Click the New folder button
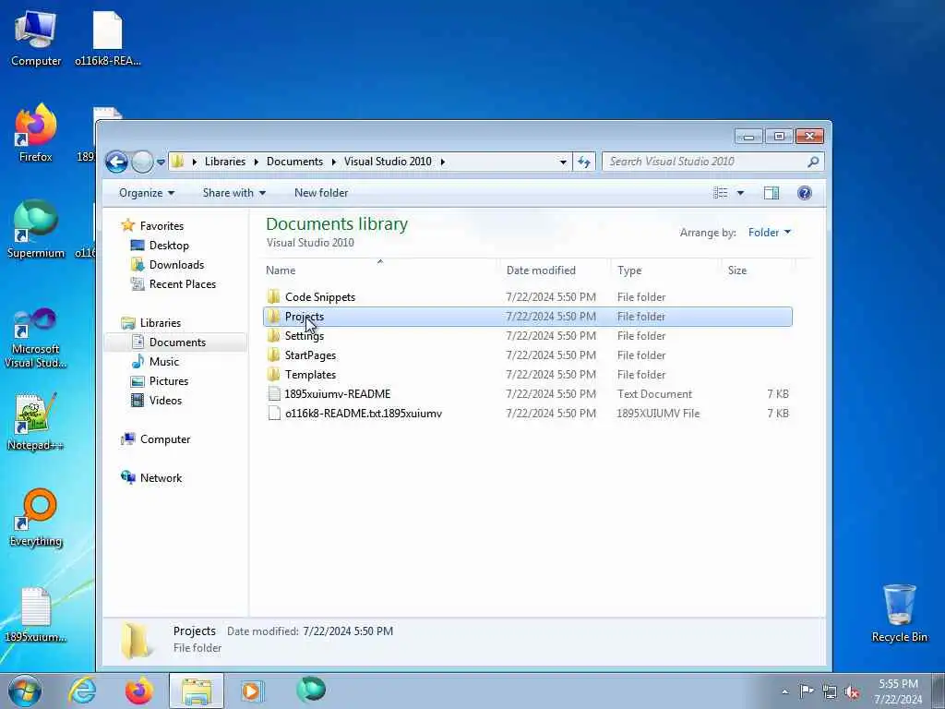The image size is (945, 709). pos(321,193)
